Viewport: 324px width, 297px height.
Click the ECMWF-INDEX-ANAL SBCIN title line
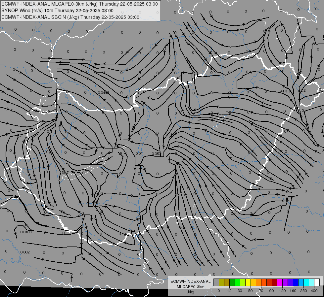[x=70, y=17]
